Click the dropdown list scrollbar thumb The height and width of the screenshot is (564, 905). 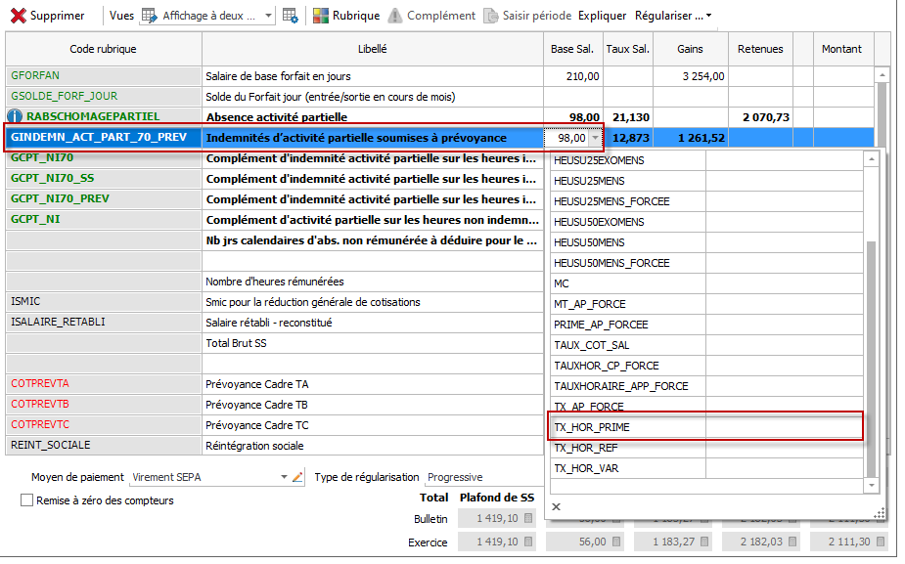point(872,360)
